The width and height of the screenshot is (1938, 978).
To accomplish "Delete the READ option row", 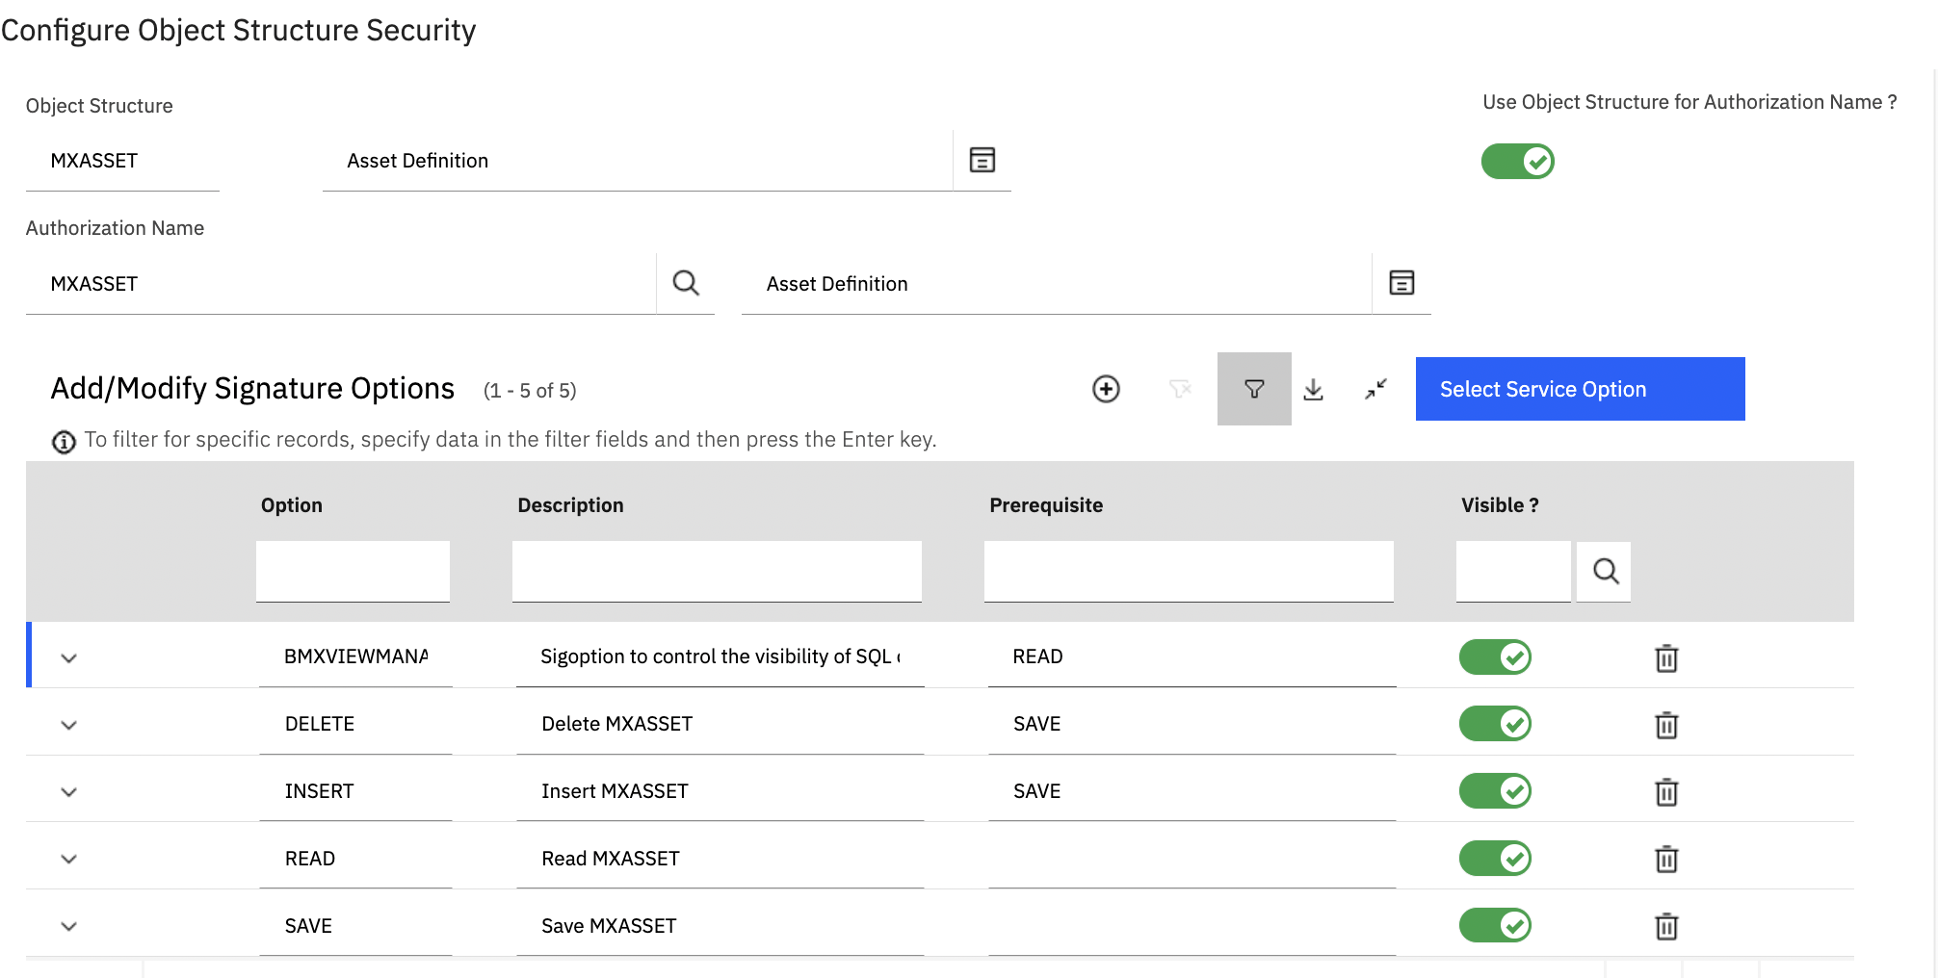I will click(1666, 859).
